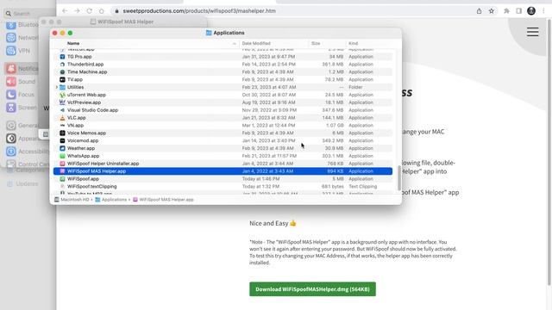Sort by the Size column header
Image resolution: width=552 pixels, height=310 pixels.
coord(316,43)
